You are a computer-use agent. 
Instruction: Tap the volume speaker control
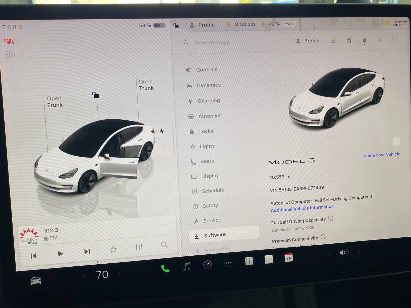click(x=344, y=253)
